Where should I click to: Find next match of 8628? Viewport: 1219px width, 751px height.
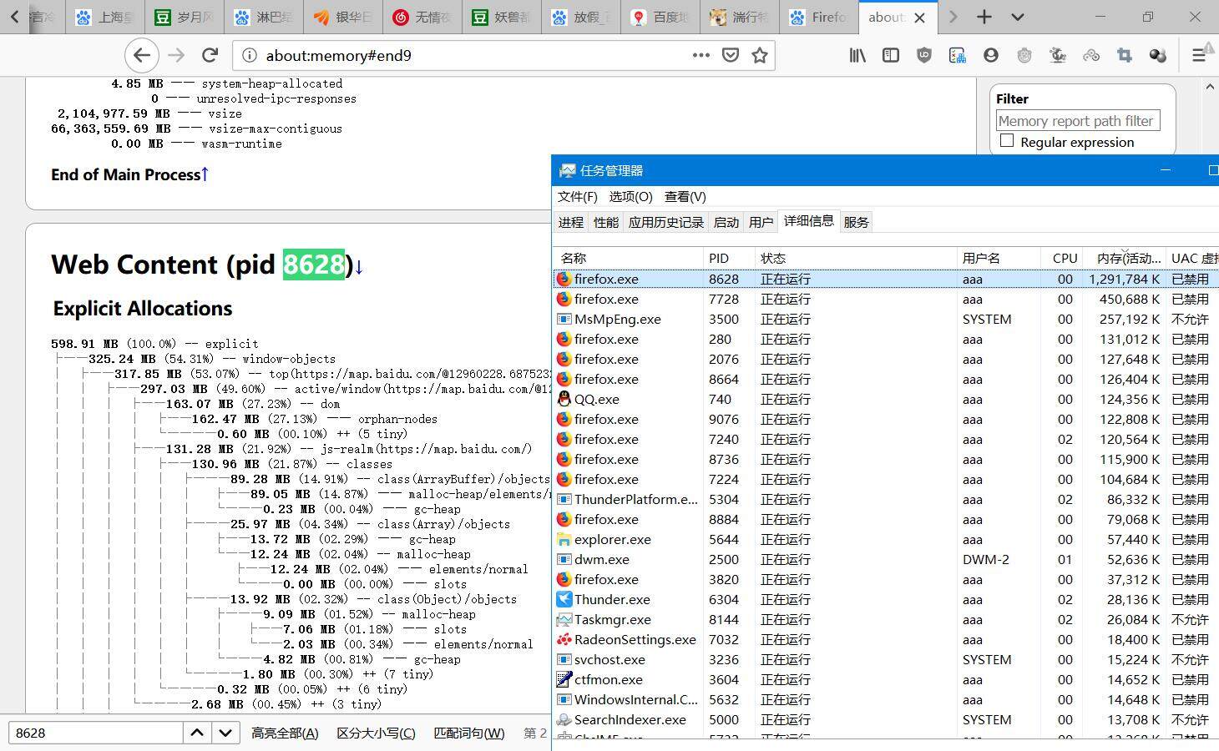point(225,733)
